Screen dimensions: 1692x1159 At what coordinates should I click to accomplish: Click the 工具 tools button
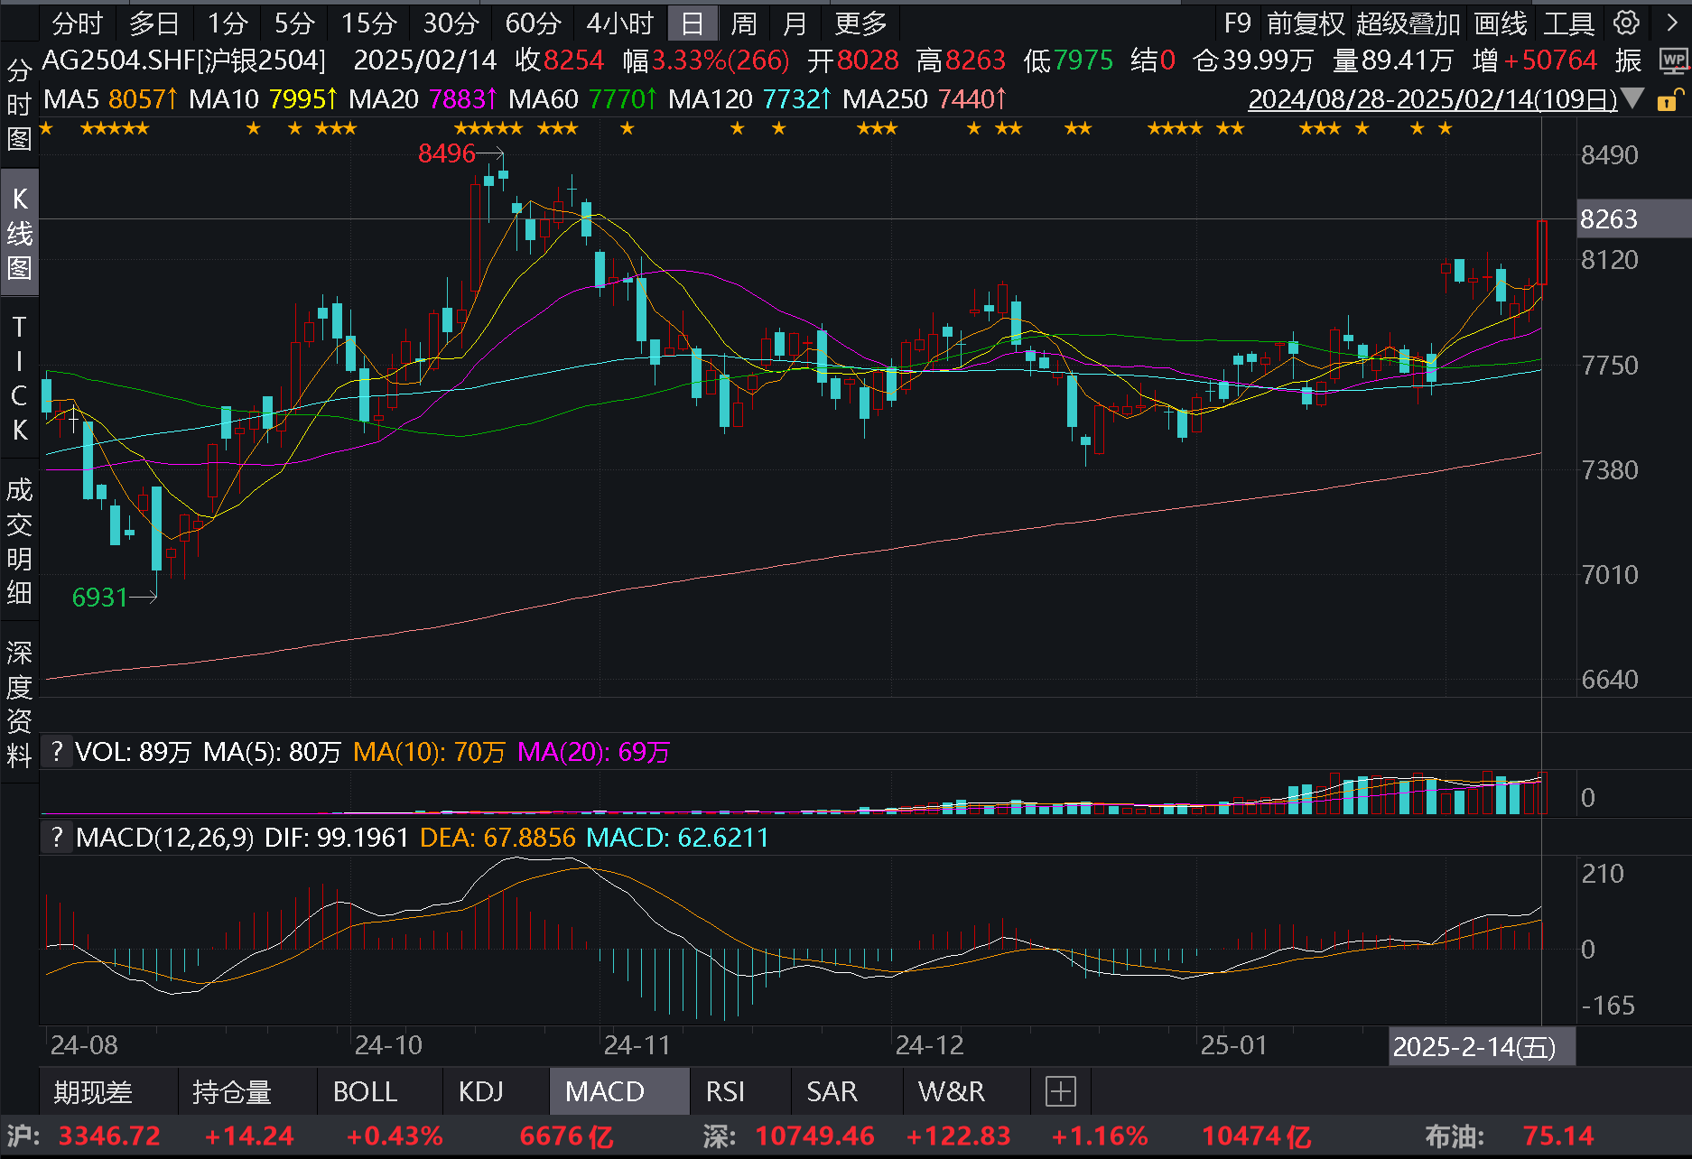(x=1568, y=23)
